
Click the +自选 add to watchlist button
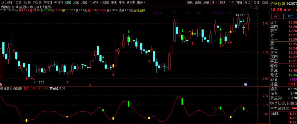[x=256, y=2]
